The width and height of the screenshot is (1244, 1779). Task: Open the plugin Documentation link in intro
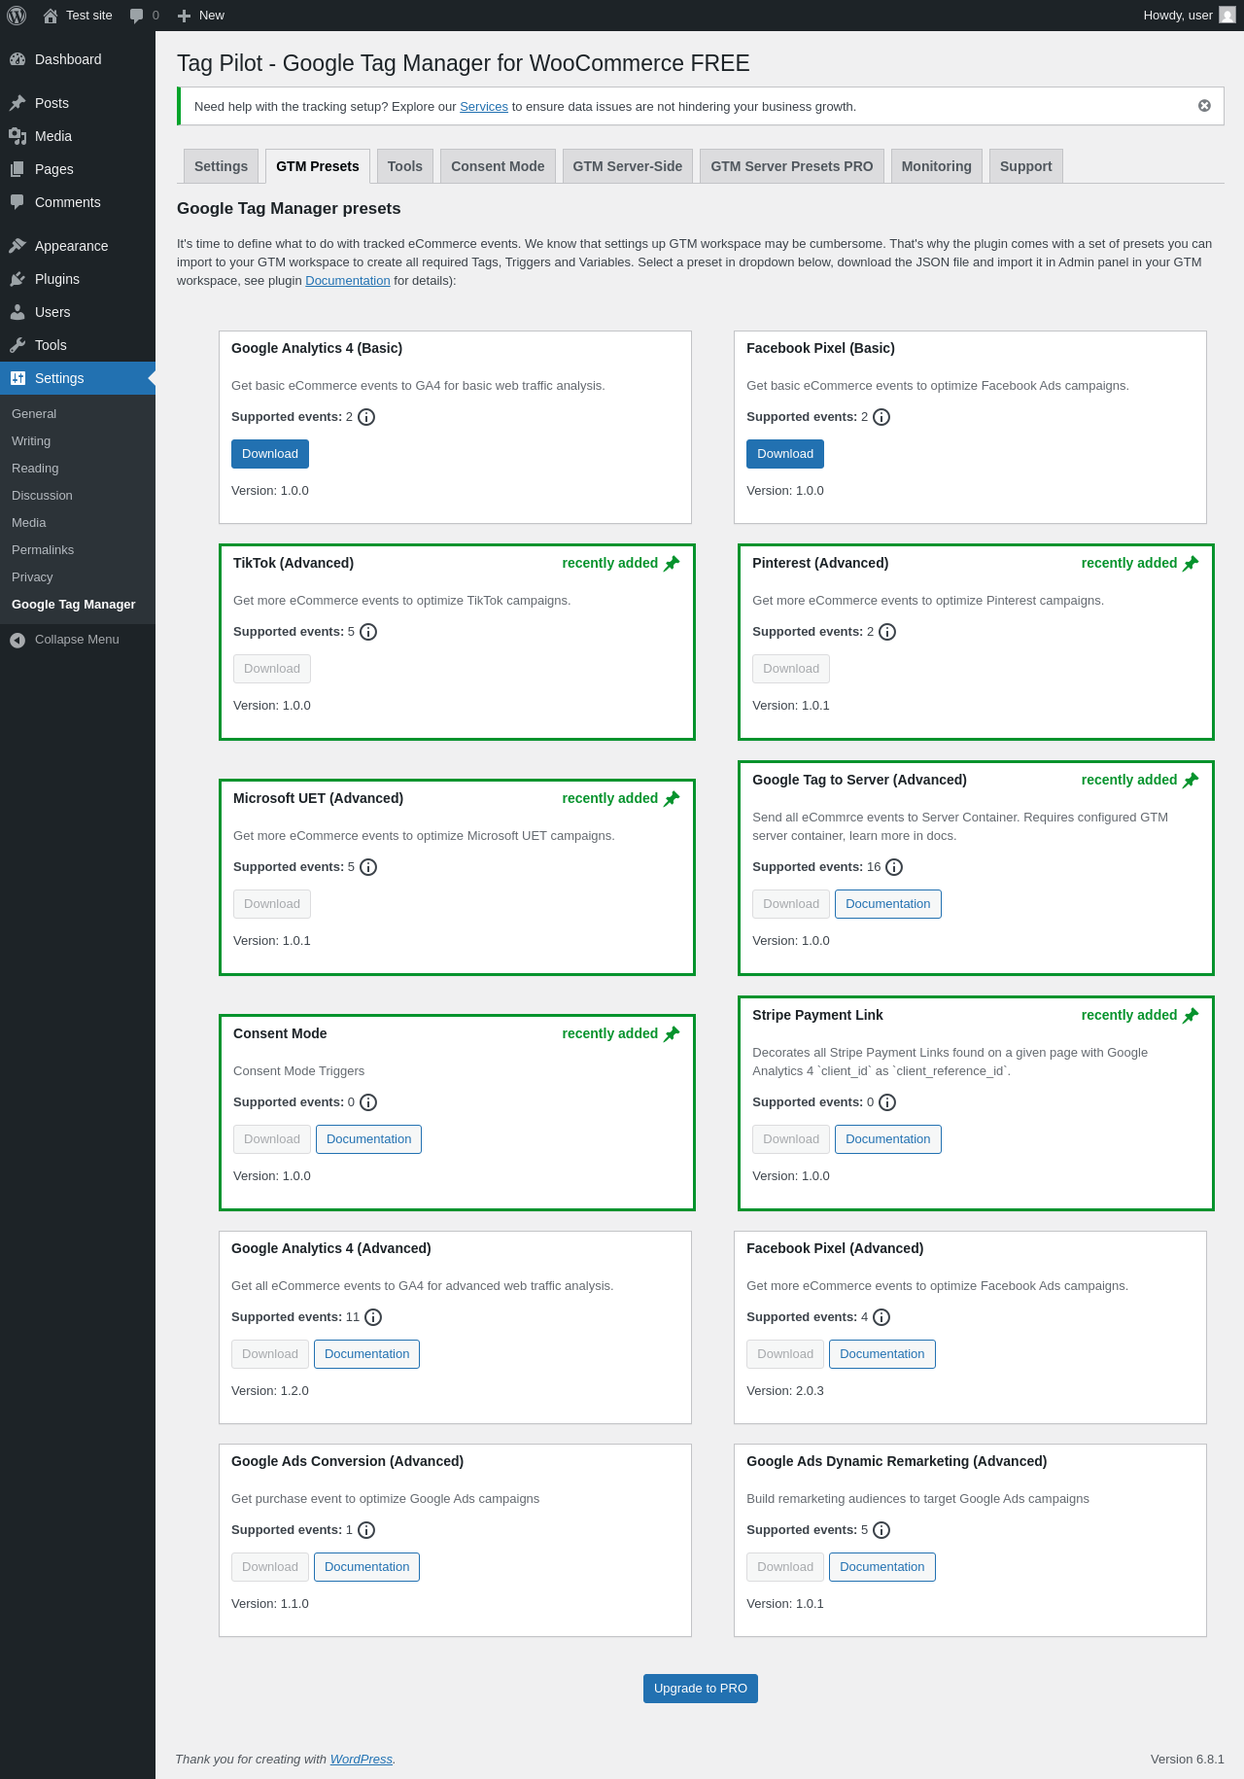point(348,281)
